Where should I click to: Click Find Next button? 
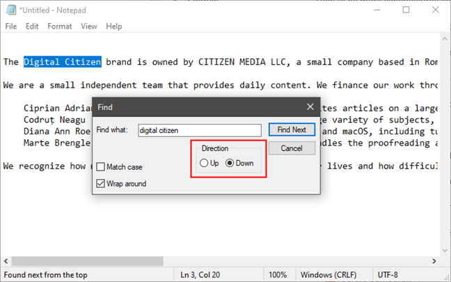click(292, 130)
